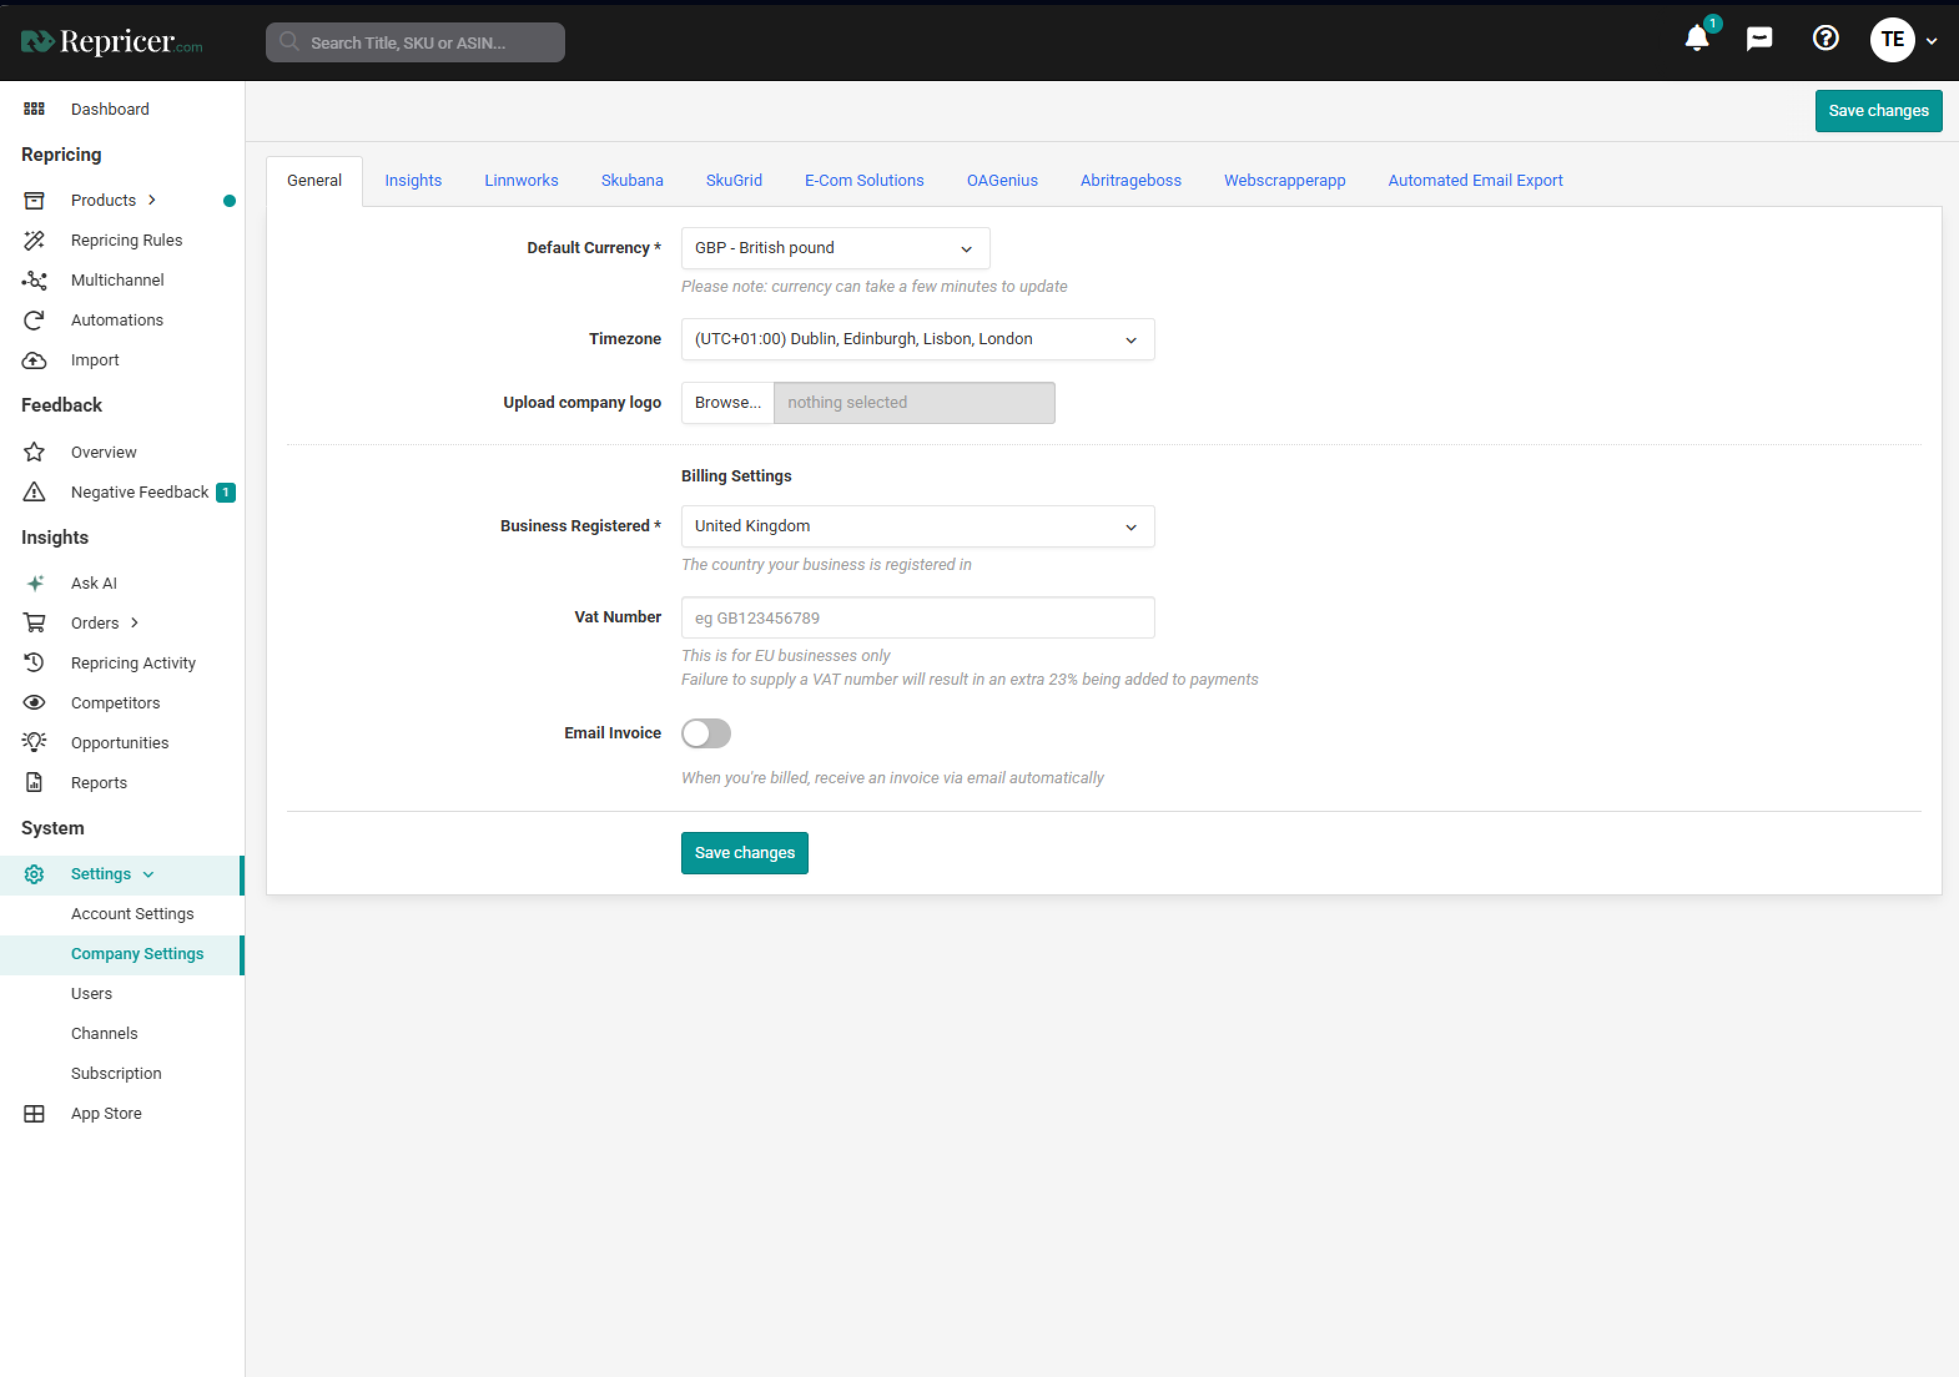Click the Import cloud upload icon
Viewport: 1959px width, 1377px height.
pos(34,360)
